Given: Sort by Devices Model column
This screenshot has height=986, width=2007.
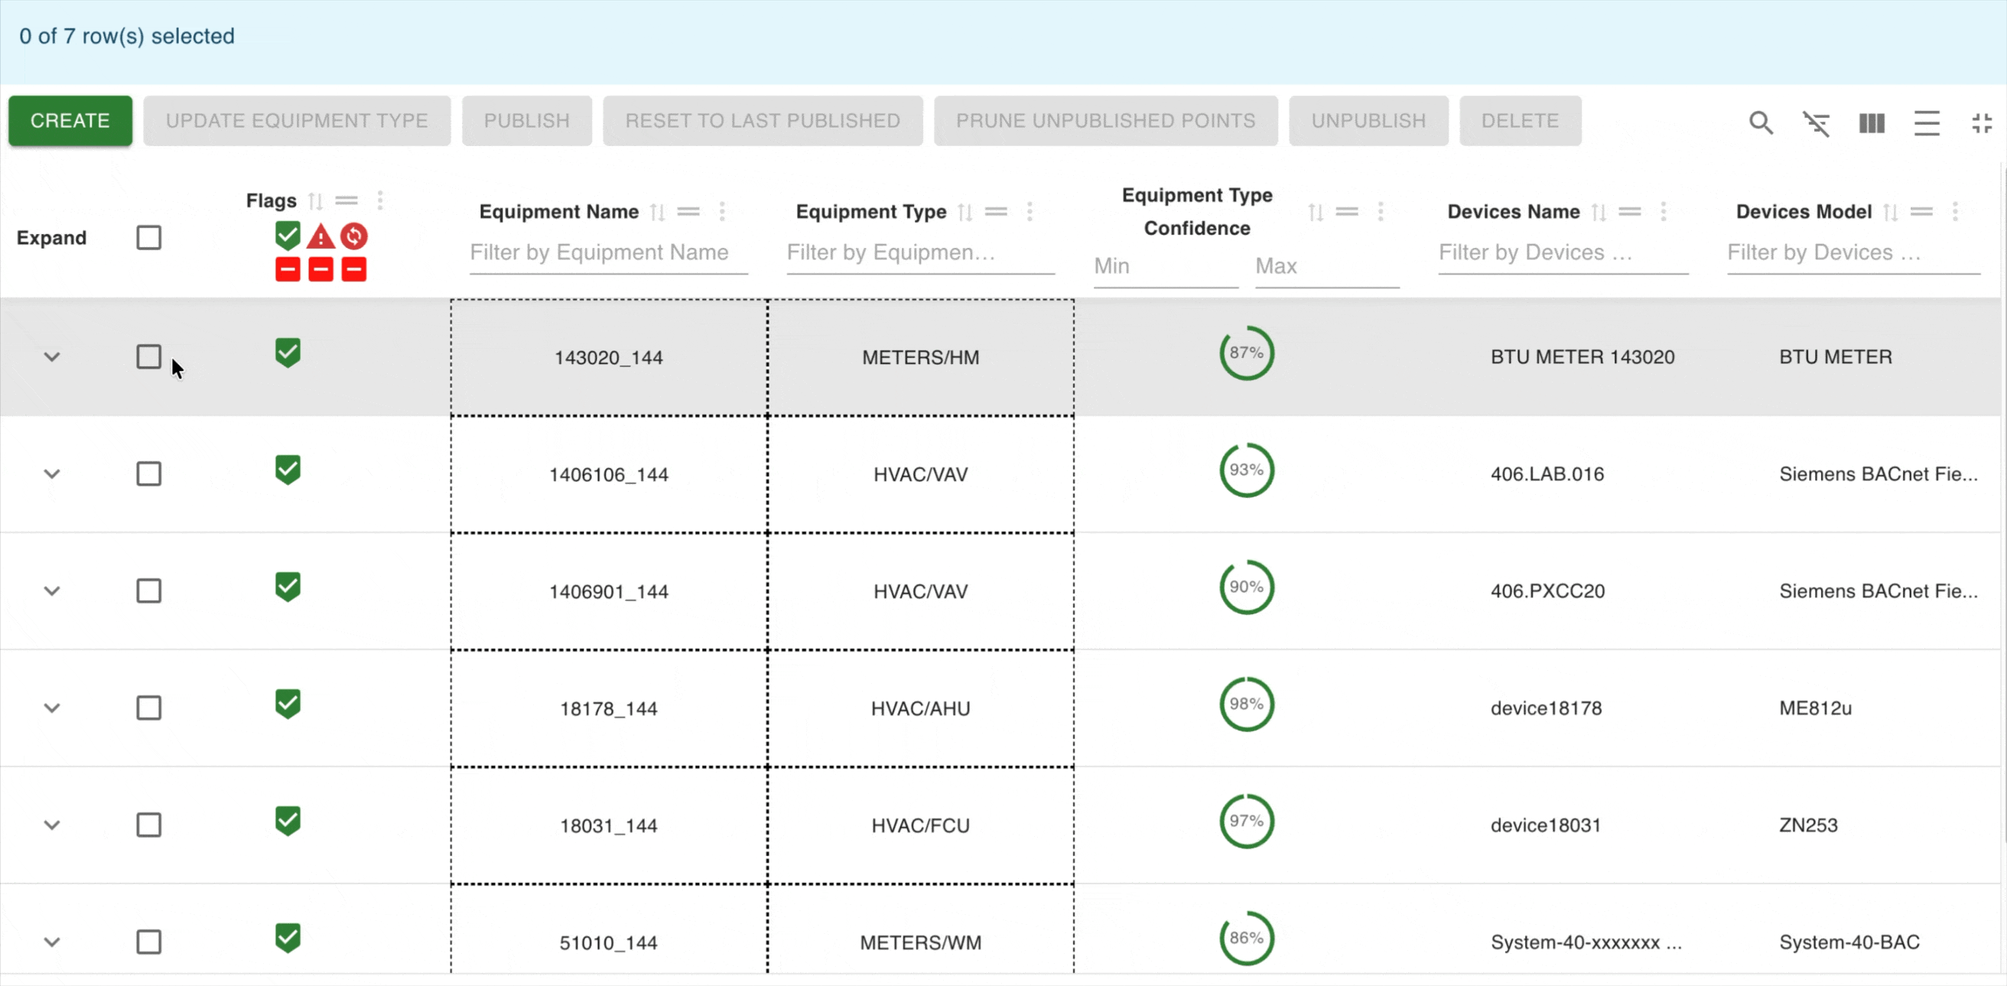Looking at the screenshot, I should [1890, 212].
